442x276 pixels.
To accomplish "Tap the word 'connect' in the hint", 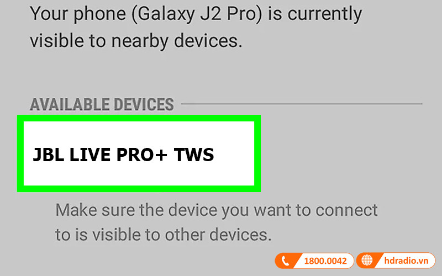I will click(x=346, y=210).
